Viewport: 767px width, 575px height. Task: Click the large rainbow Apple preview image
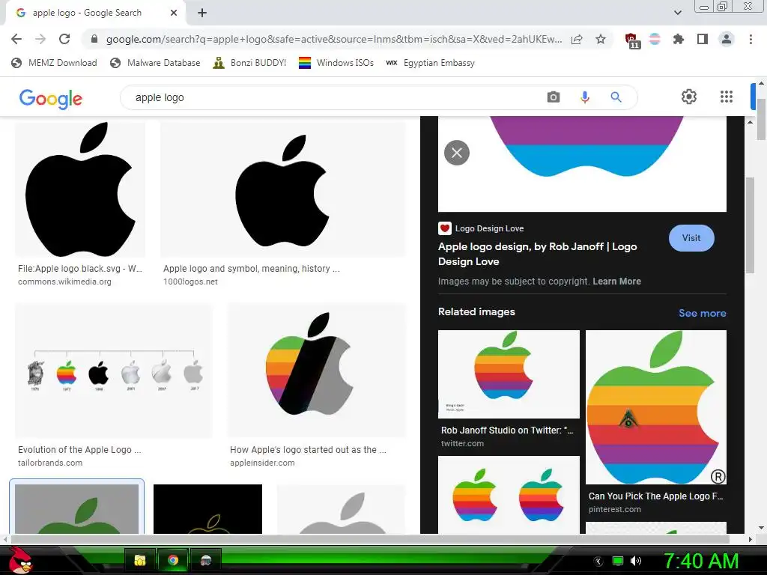click(x=582, y=164)
